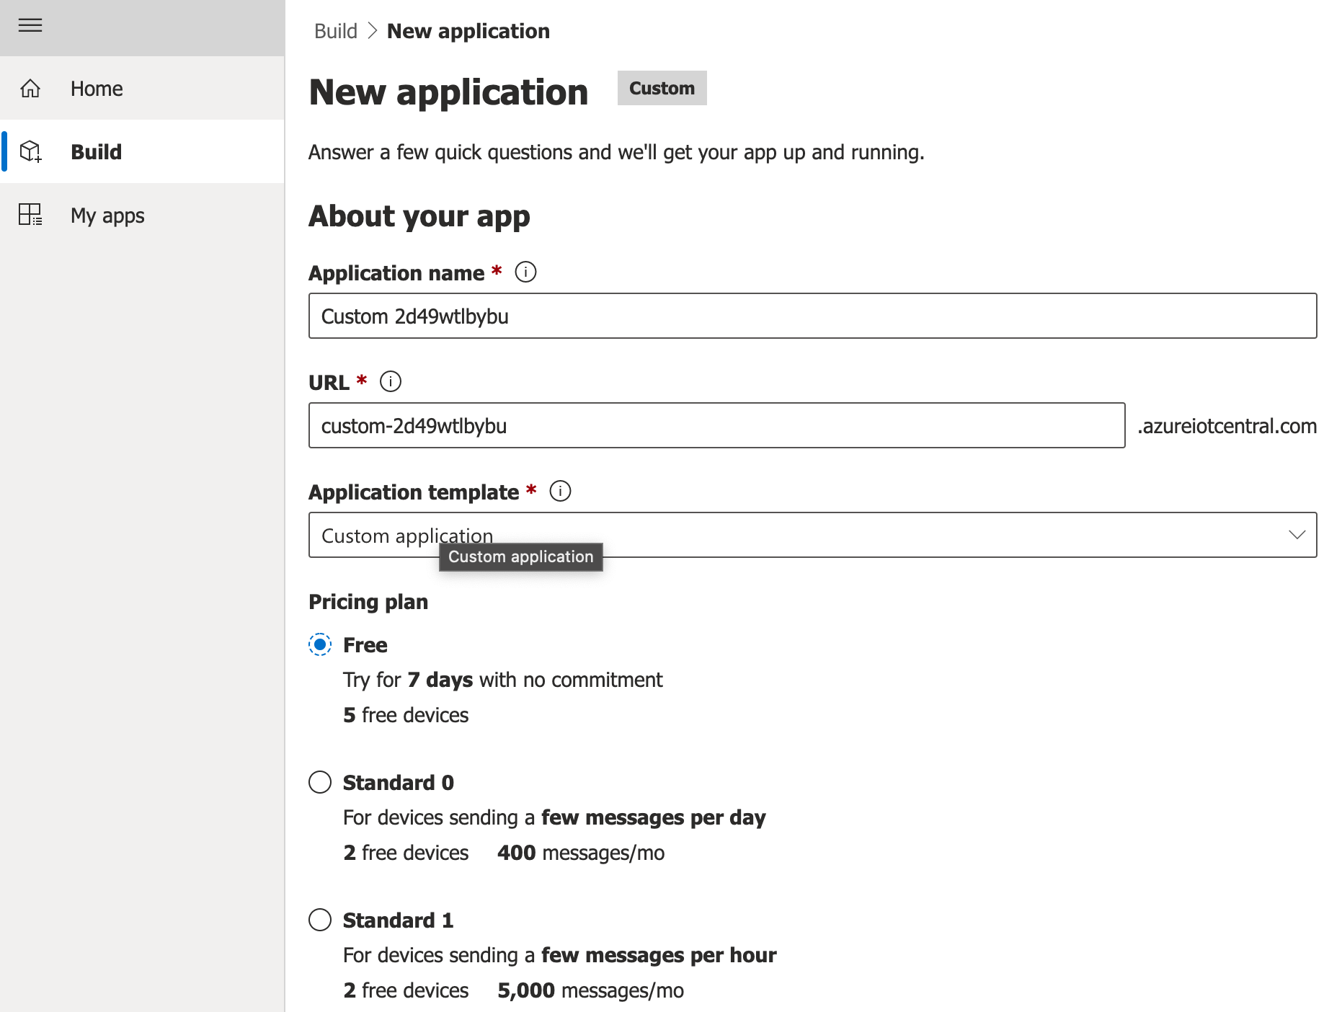
Task: Click into the Application name field
Action: click(x=812, y=316)
